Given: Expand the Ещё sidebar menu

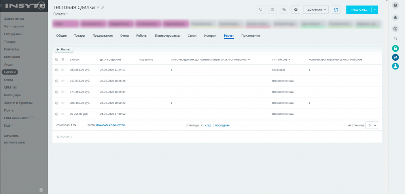Looking at the screenshot, I should point(8,125).
